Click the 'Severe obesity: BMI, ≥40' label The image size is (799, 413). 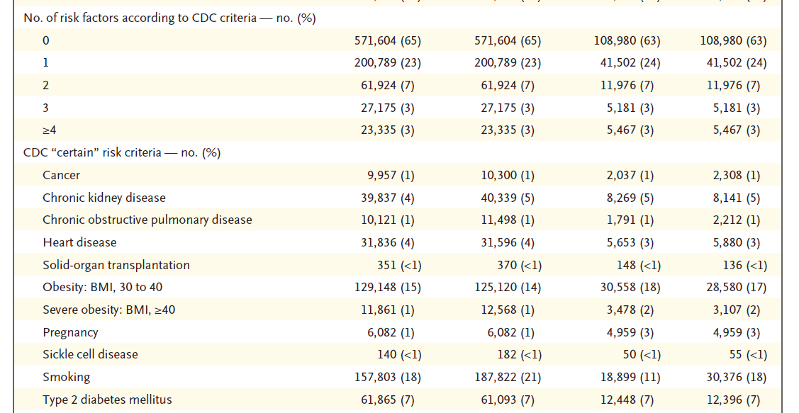pos(111,310)
